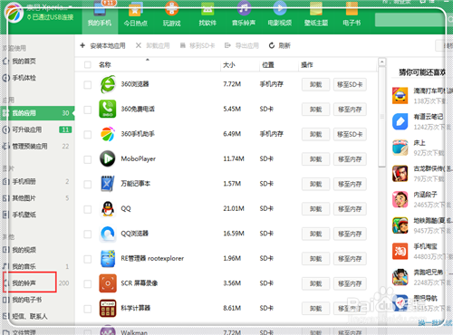Check the RE管理器 rootexplorer checkbox
The height and width of the screenshot is (335, 453).
tap(88, 259)
